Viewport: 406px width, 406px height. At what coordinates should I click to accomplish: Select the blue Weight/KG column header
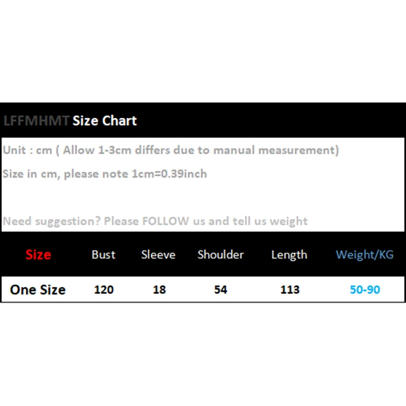tap(364, 255)
